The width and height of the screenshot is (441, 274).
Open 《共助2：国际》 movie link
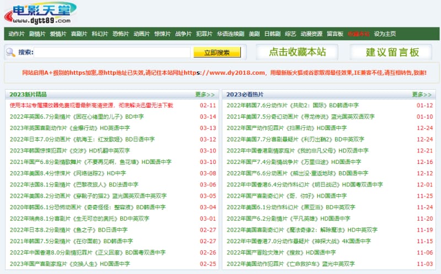[293, 105]
